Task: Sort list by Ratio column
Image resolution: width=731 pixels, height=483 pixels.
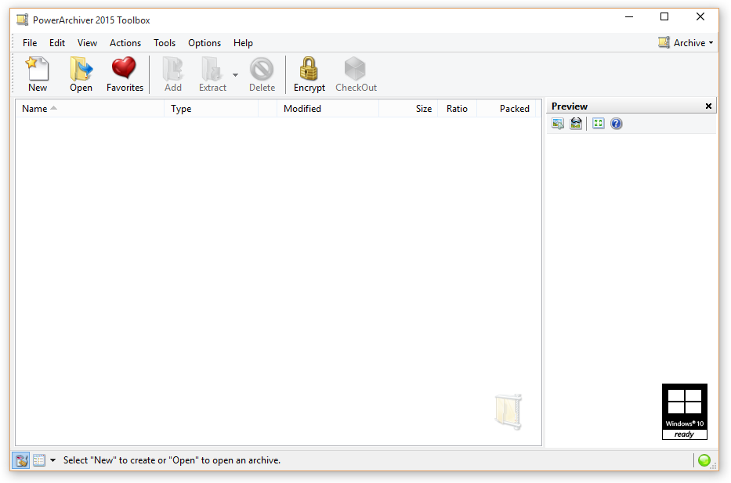Action: click(457, 109)
